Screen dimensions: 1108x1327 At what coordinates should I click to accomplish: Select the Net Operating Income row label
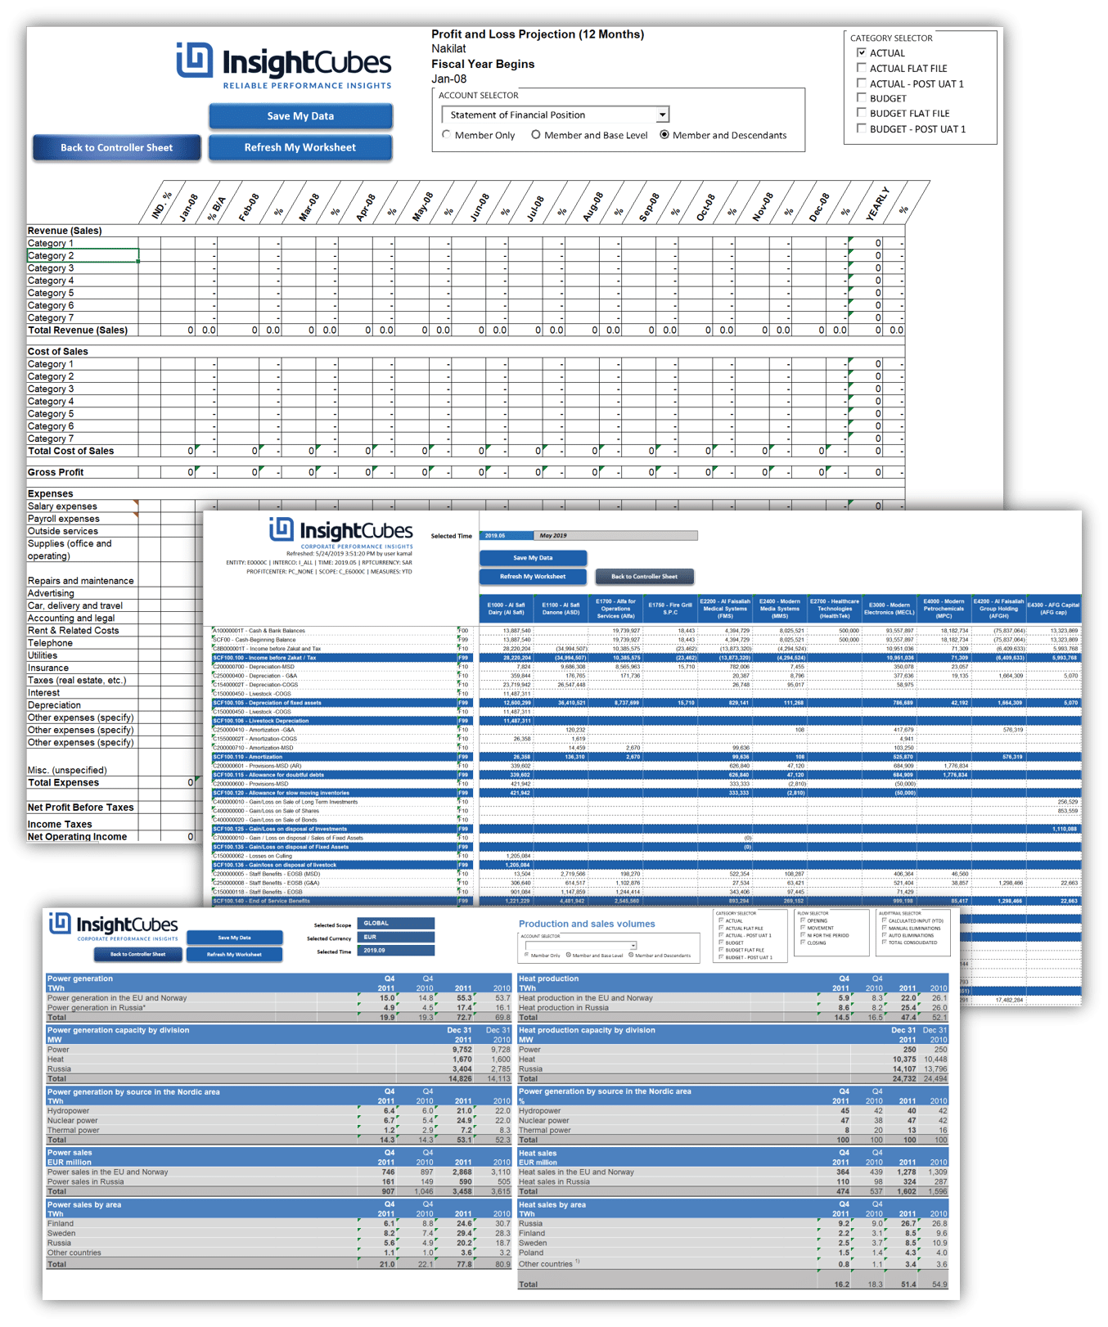coord(78,837)
